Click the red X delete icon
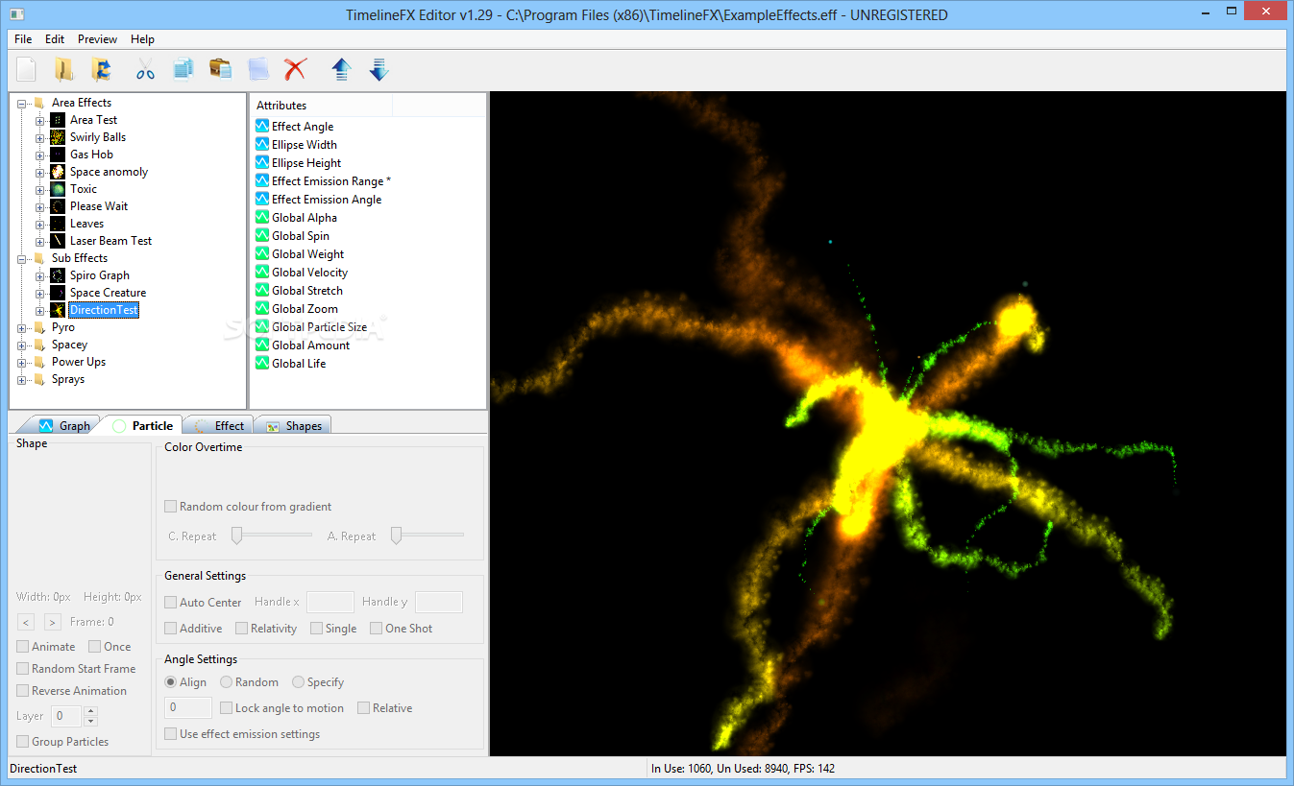The image size is (1294, 786). point(295,69)
